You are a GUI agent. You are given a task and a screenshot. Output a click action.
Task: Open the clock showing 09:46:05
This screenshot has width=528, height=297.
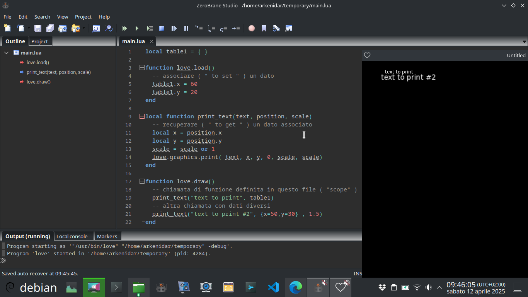click(x=476, y=287)
